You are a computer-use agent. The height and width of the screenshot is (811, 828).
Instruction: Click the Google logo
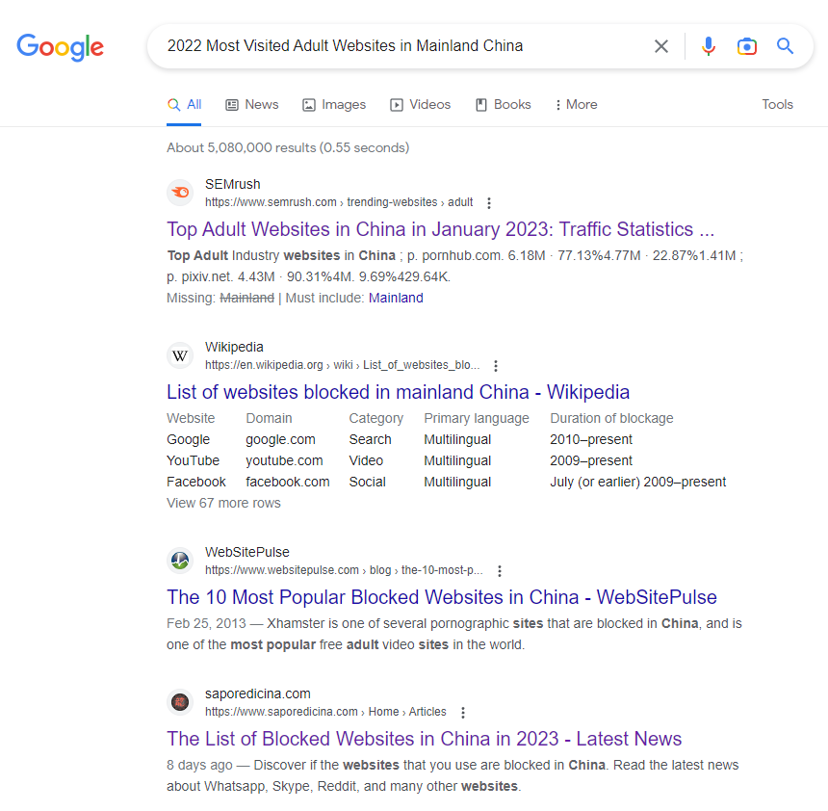pyautogui.click(x=61, y=47)
